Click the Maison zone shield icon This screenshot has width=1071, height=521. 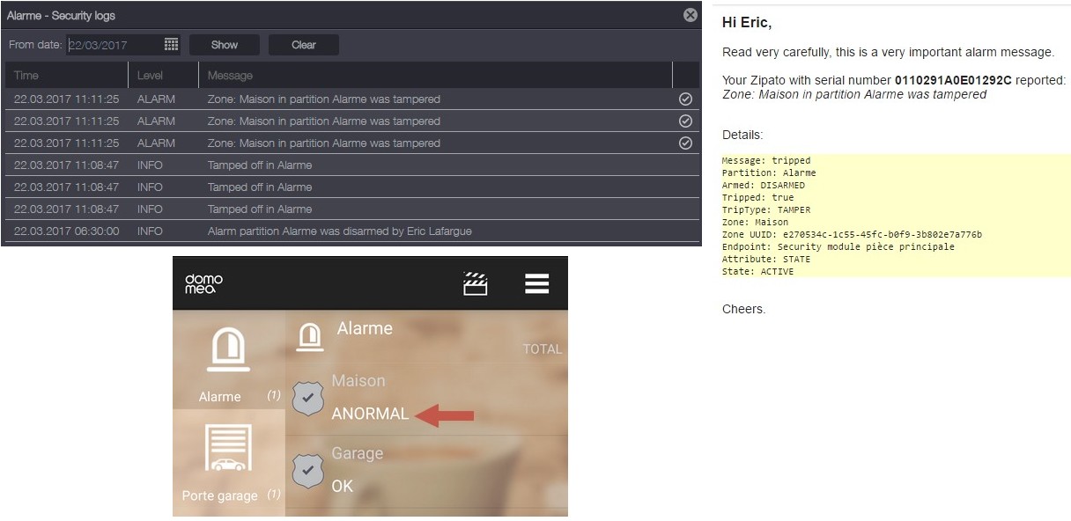pos(307,399)
